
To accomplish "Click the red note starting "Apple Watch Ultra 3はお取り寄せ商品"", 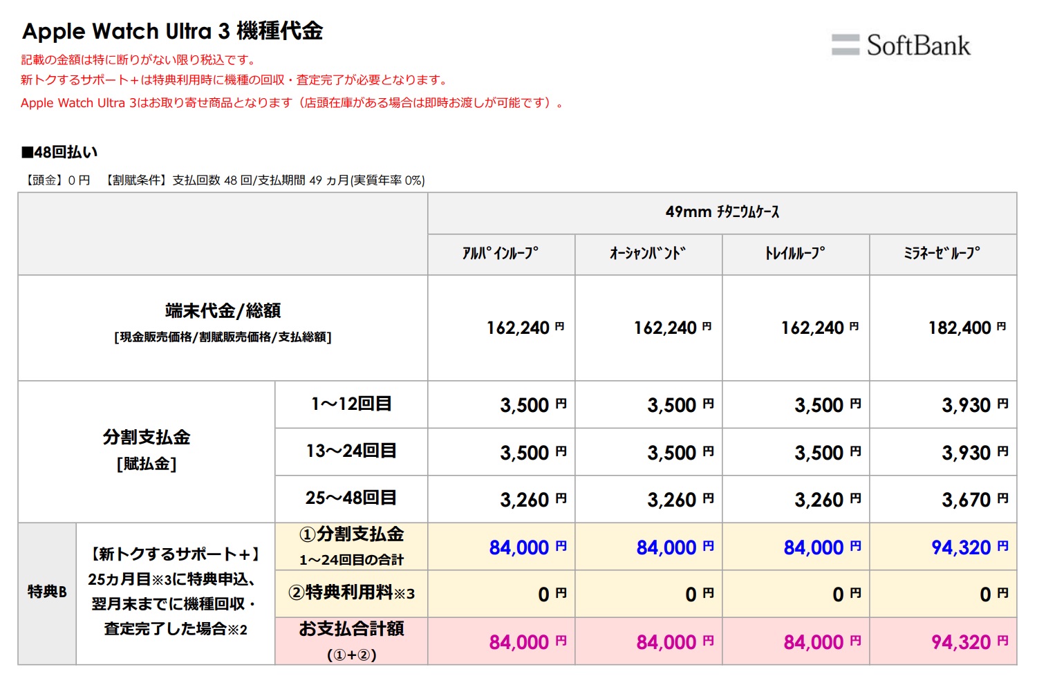I will (293, 103).
